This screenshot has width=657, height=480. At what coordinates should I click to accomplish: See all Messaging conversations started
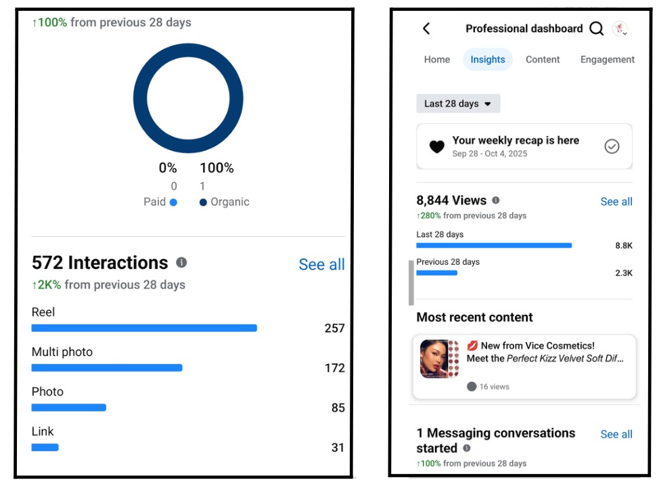pos(616,435)
